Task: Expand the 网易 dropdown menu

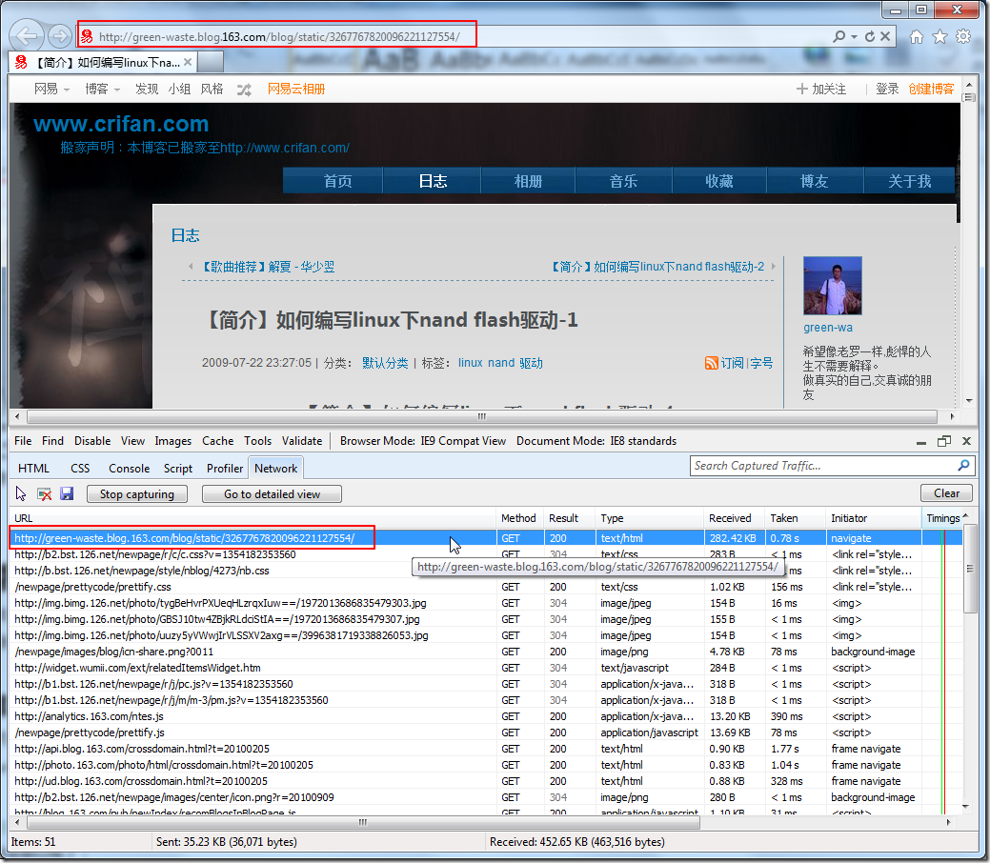Action: click(51, 89)
